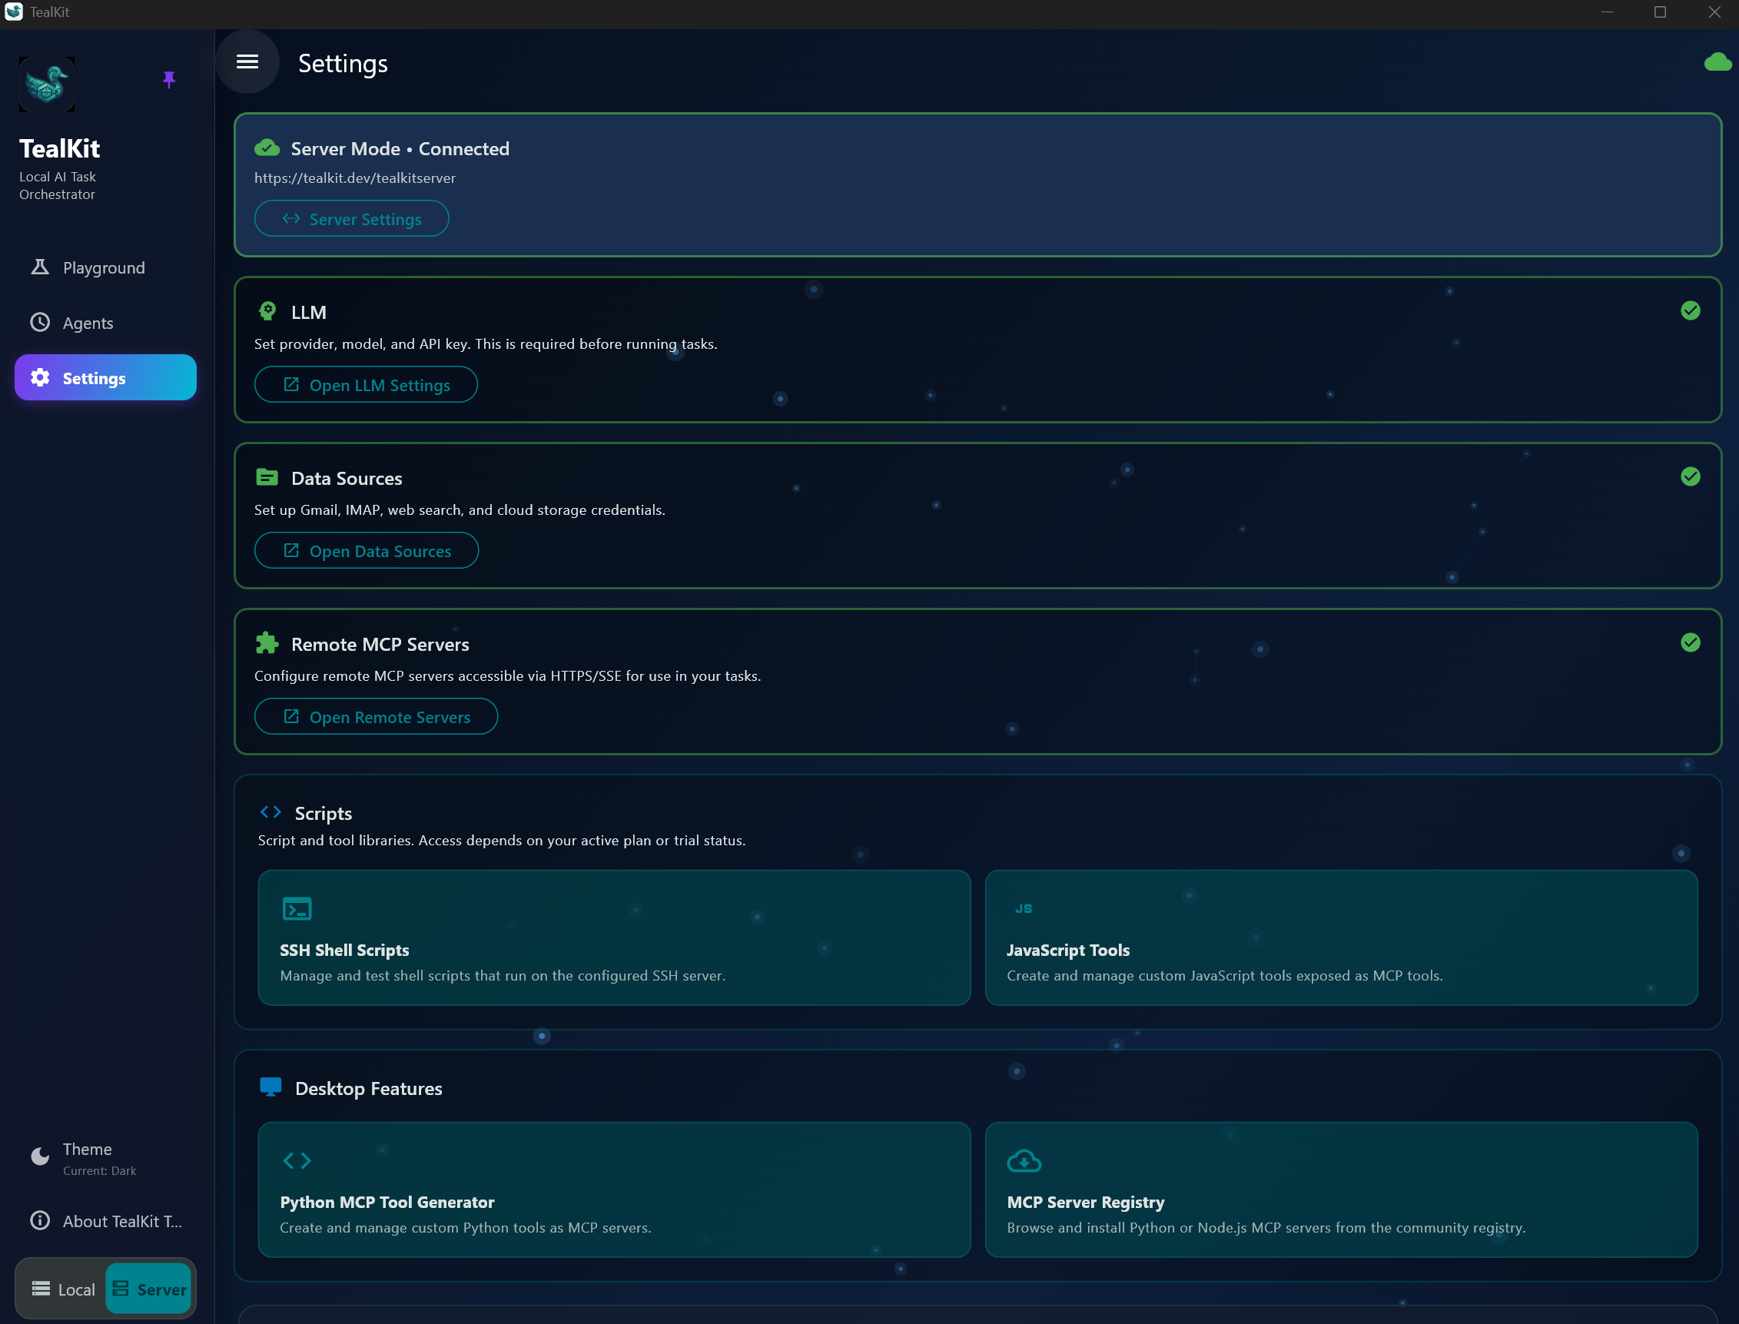This screenshot has height=1324, width=1739.
Task: Click Open LLM Settings button
Action: (366, 384)
